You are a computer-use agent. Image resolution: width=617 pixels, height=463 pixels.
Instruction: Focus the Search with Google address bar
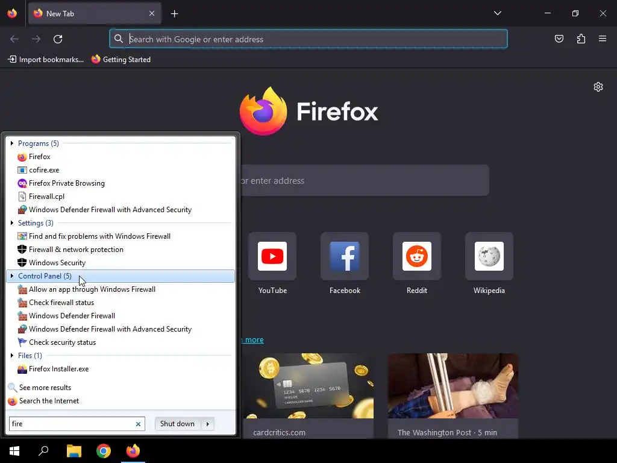pyautogui.click(x=308, y=39)
